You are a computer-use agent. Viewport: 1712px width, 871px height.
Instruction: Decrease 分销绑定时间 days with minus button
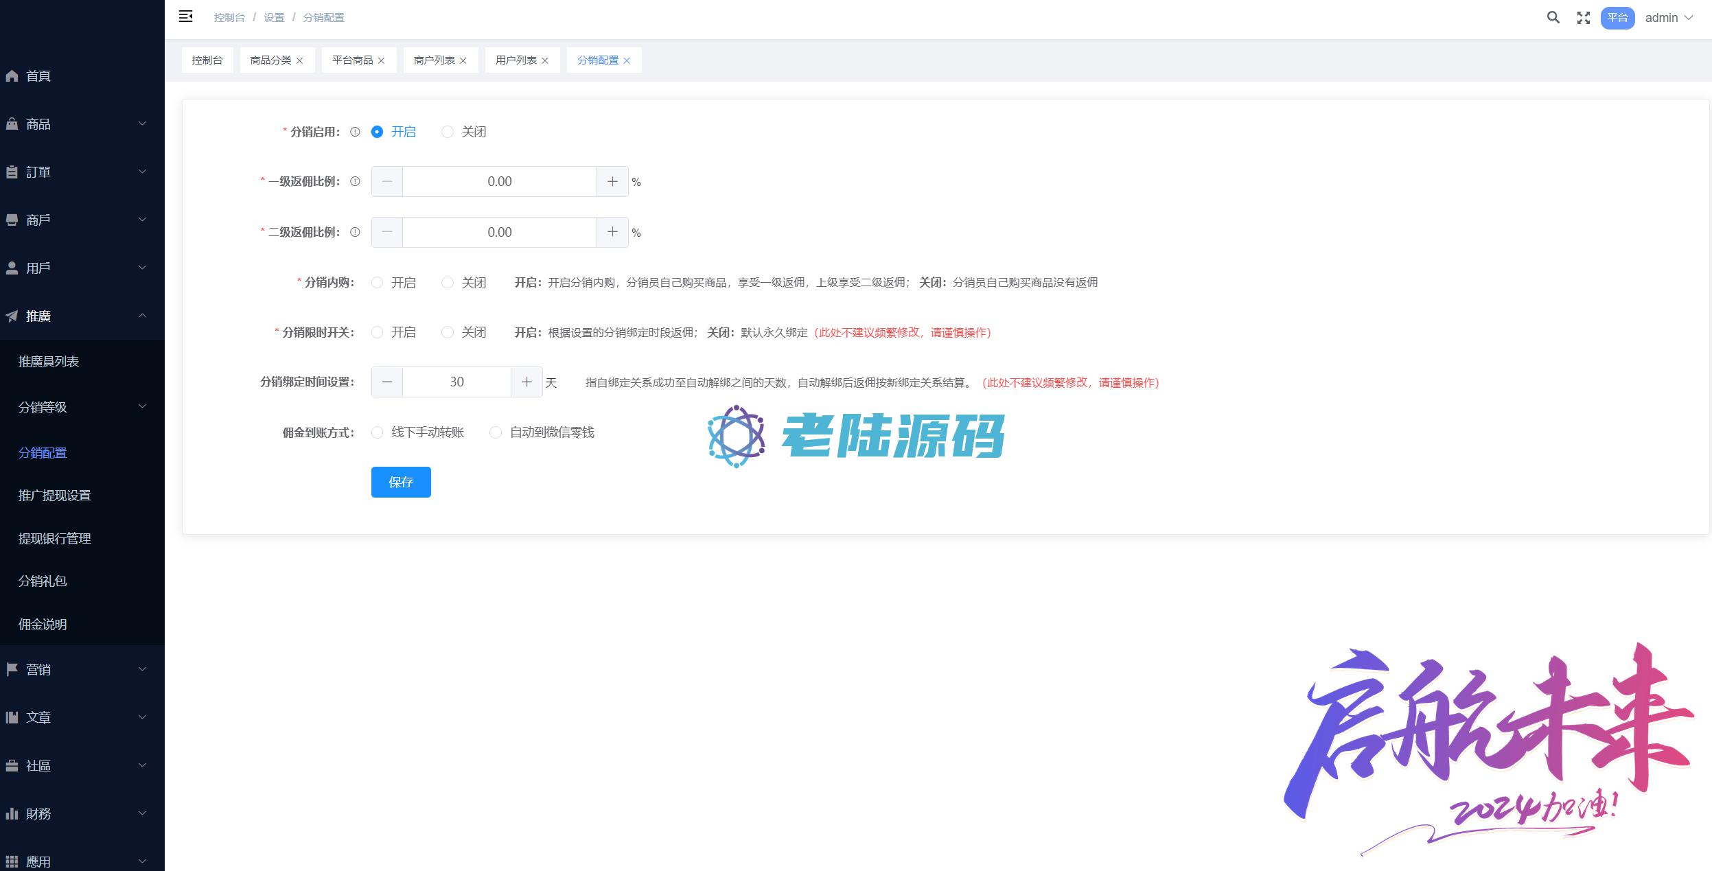click(x=387, y=382)
